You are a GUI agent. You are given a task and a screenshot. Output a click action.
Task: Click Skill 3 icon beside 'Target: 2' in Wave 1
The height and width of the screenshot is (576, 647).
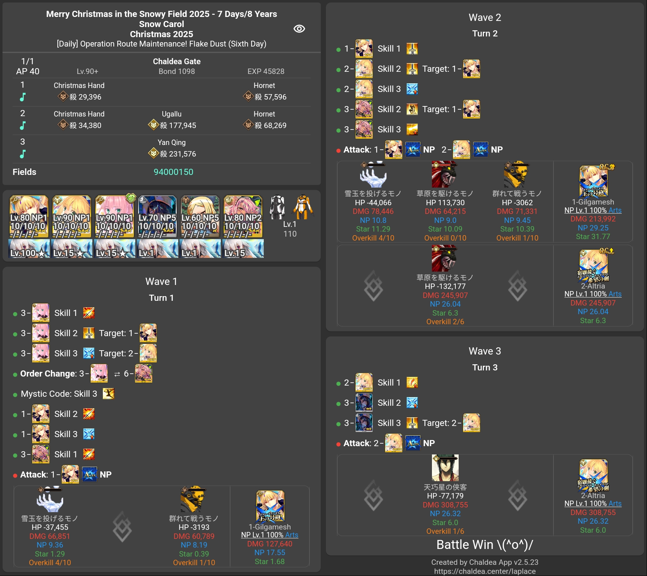(x=89, y=353)
